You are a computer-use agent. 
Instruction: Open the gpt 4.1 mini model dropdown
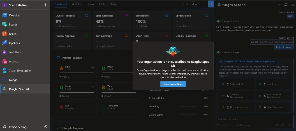[243, 125]
